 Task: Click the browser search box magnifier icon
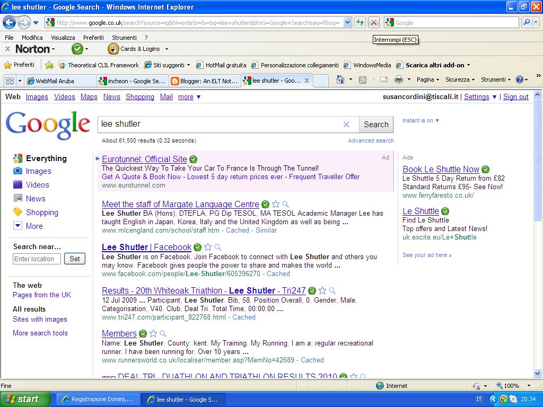[527, 22]
